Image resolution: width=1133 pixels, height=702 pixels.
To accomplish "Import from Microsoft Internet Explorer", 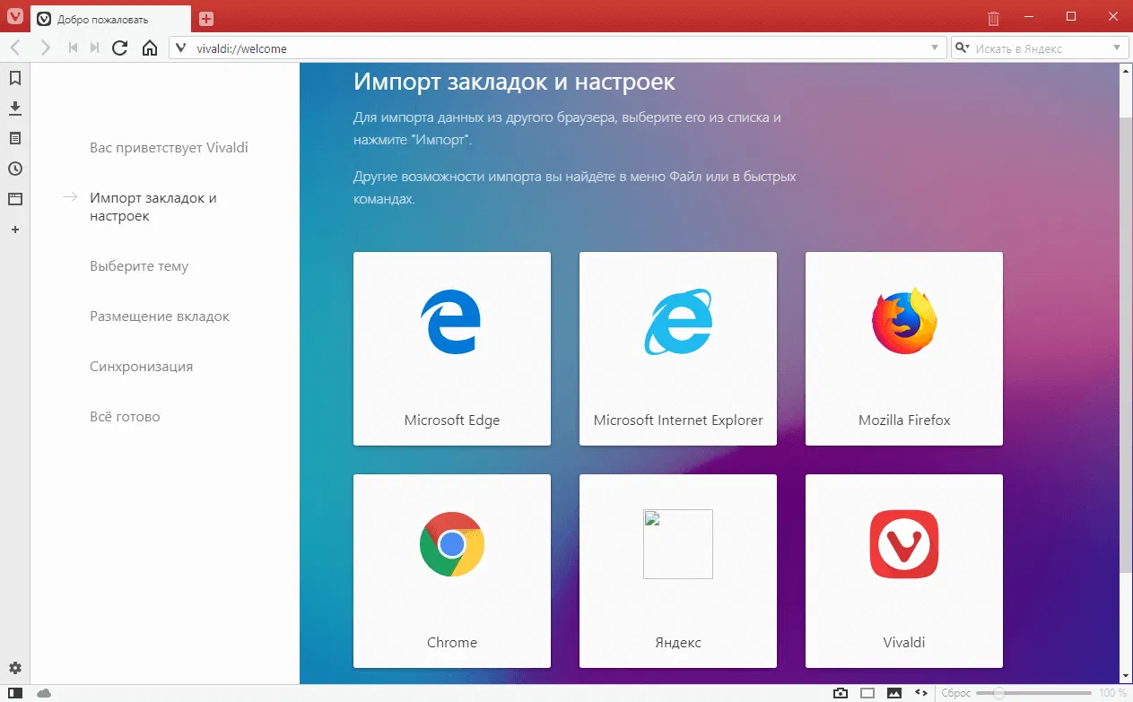I will [678, 349].
